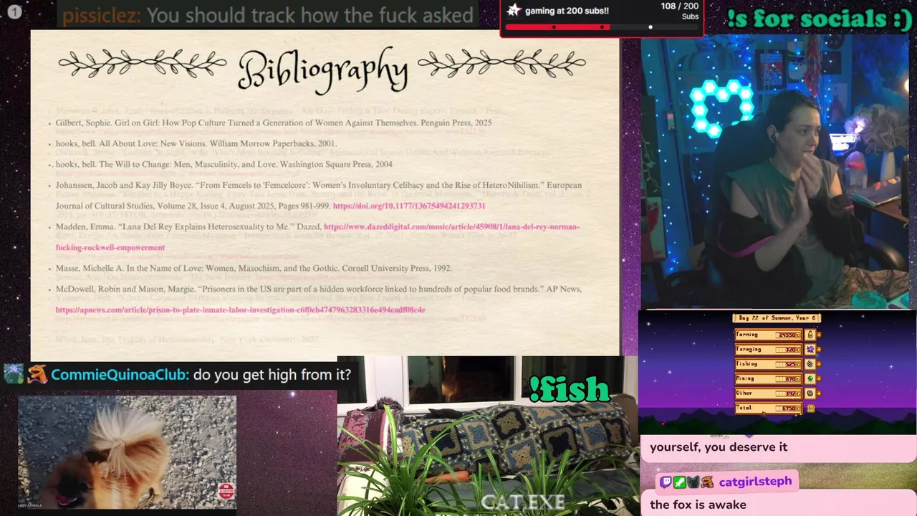The height and width of the screenshot is (516, 917).
Task: Click the Twitch badge beside catgirlsteph
Action: [x=666, y=482]
